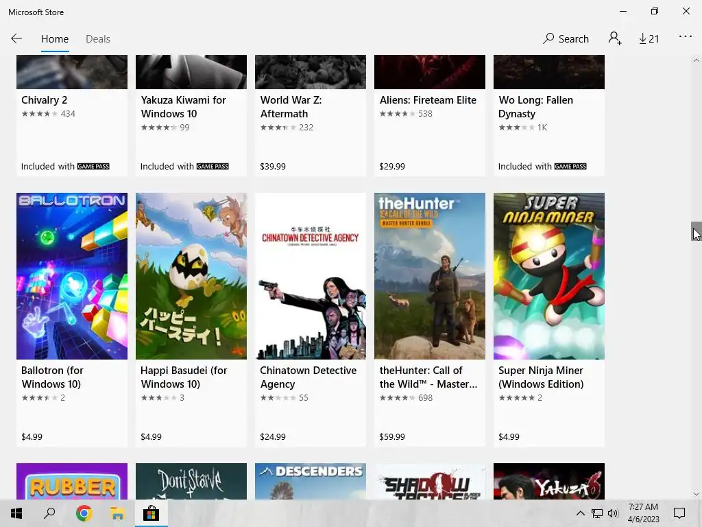Open Downloads and updates showing 21
This screenshot has height=527, width=702.
pyautogui.click(x=649, y=39)
